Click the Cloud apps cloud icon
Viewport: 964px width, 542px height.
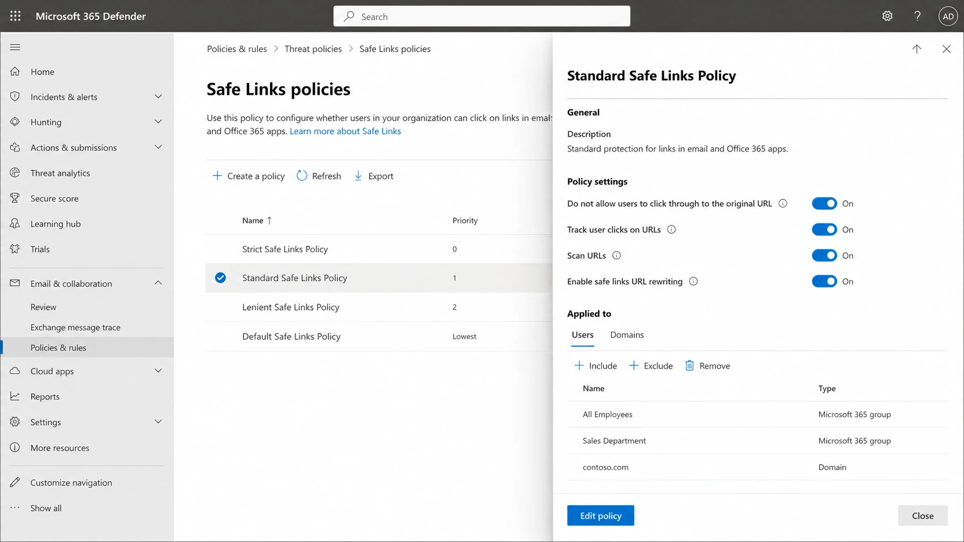coord(15,371)
